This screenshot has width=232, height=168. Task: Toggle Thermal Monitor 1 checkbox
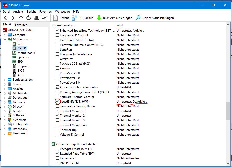click(57, 111)
